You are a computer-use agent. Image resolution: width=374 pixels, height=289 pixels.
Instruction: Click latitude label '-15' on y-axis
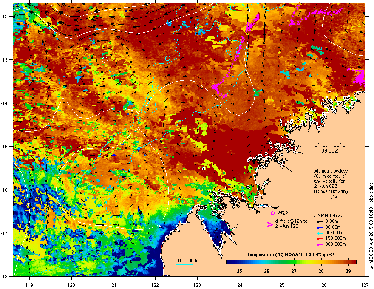(5, 146)
